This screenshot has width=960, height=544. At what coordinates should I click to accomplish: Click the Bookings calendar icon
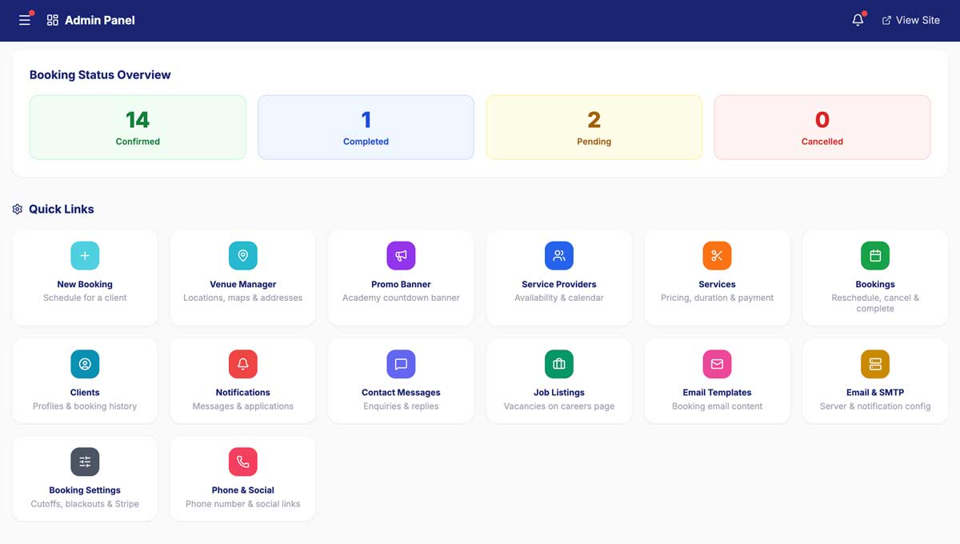[874, 255]
